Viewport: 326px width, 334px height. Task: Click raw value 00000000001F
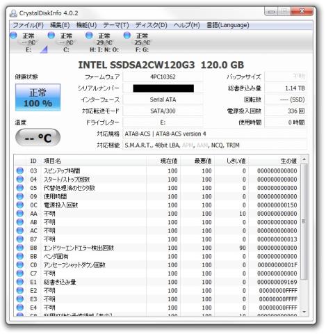tap(277, 265)
